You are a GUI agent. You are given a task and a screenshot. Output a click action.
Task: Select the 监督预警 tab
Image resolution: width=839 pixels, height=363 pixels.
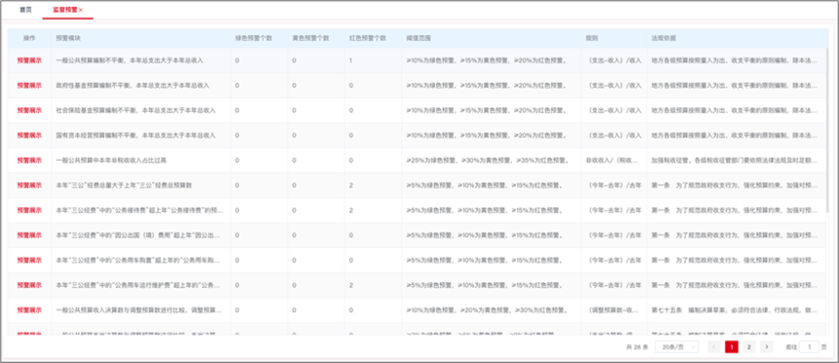[x=64, y=10]
